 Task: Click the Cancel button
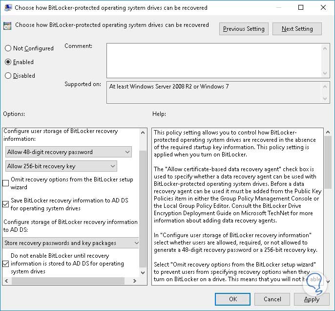click(x=272, y=299)
